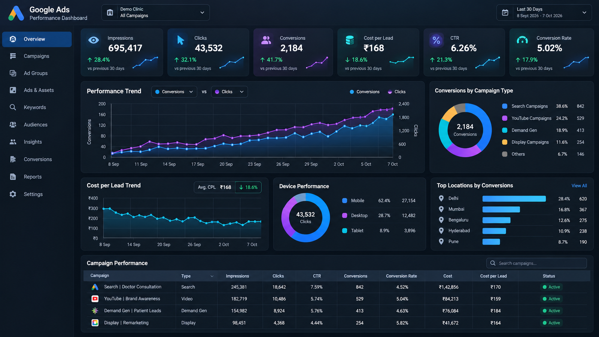The image size is (599, 337).
Task: Click the Search campaigns input field
Action: [x=536, y=263]
